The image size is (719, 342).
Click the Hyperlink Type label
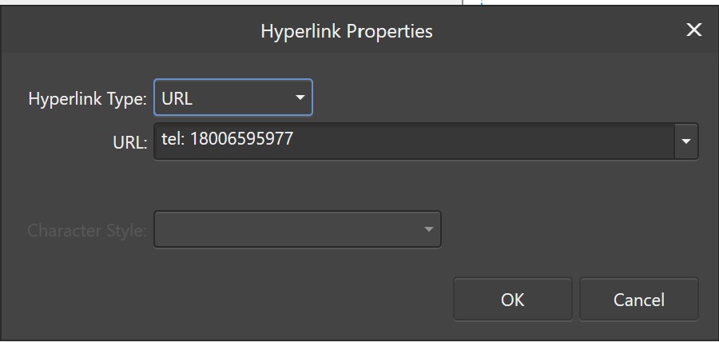(87, 98)
